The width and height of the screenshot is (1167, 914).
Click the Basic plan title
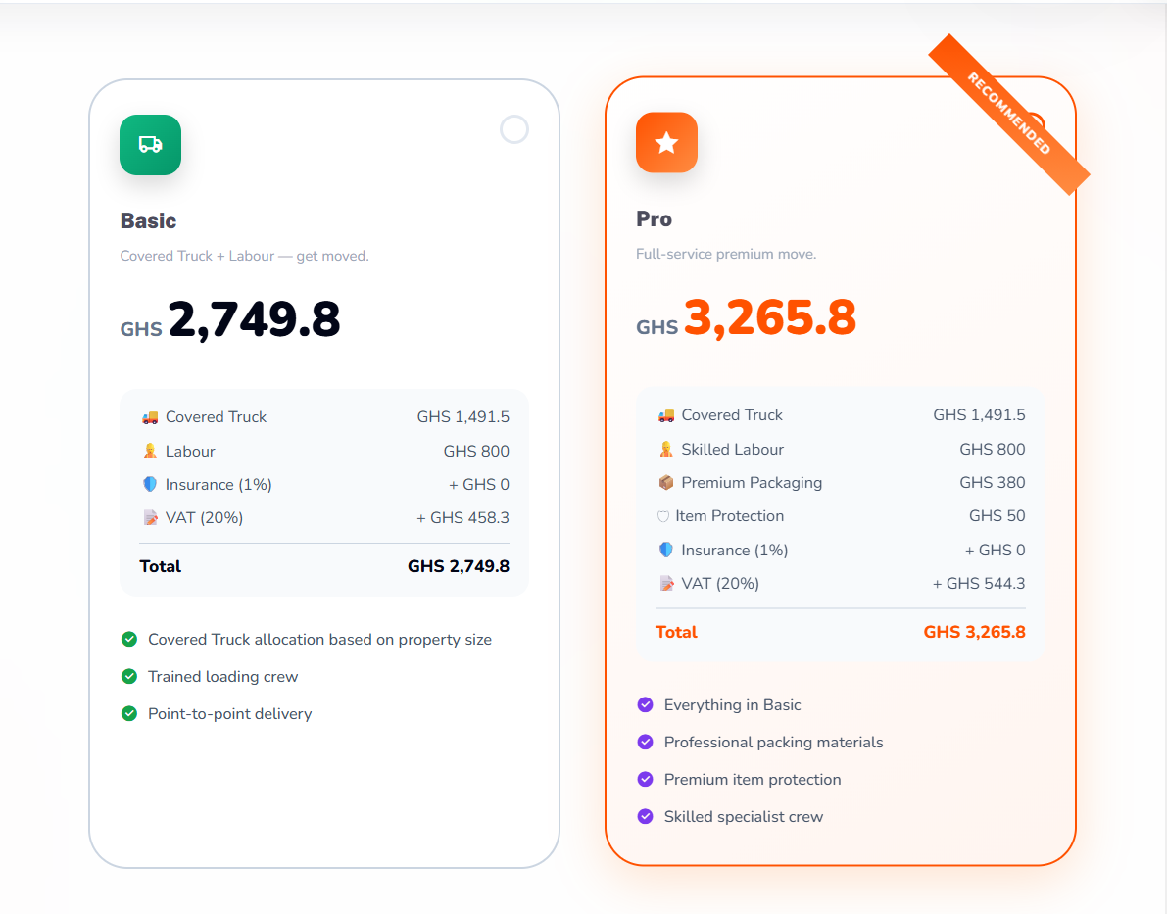coord(148,221)
